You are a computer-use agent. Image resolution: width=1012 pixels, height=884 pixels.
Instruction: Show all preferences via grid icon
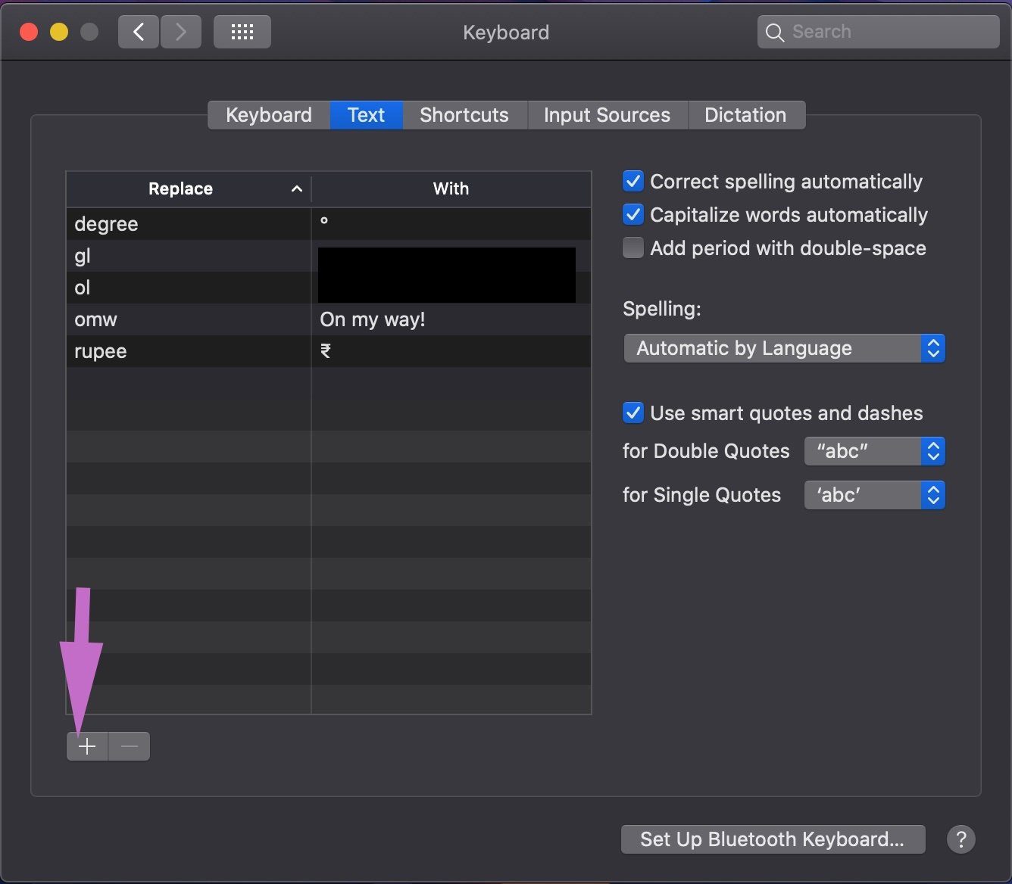pyautogui.click(x=242, y=32)
